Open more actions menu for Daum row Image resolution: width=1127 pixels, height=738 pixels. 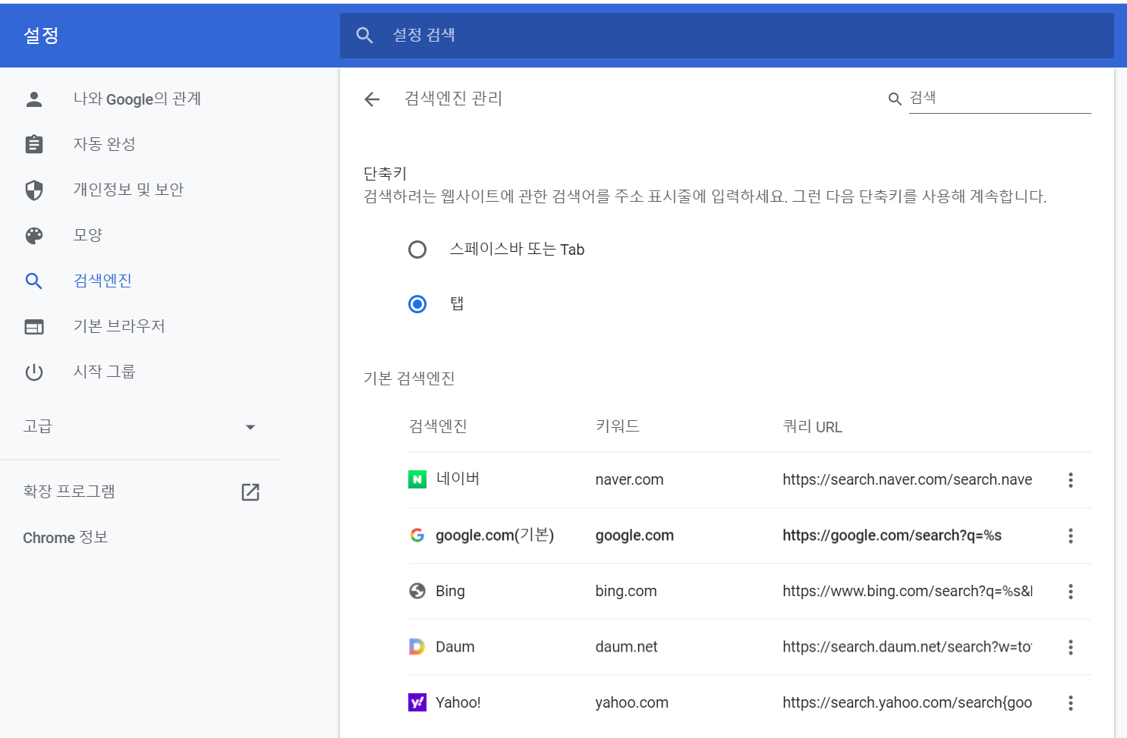(1071, 647)
